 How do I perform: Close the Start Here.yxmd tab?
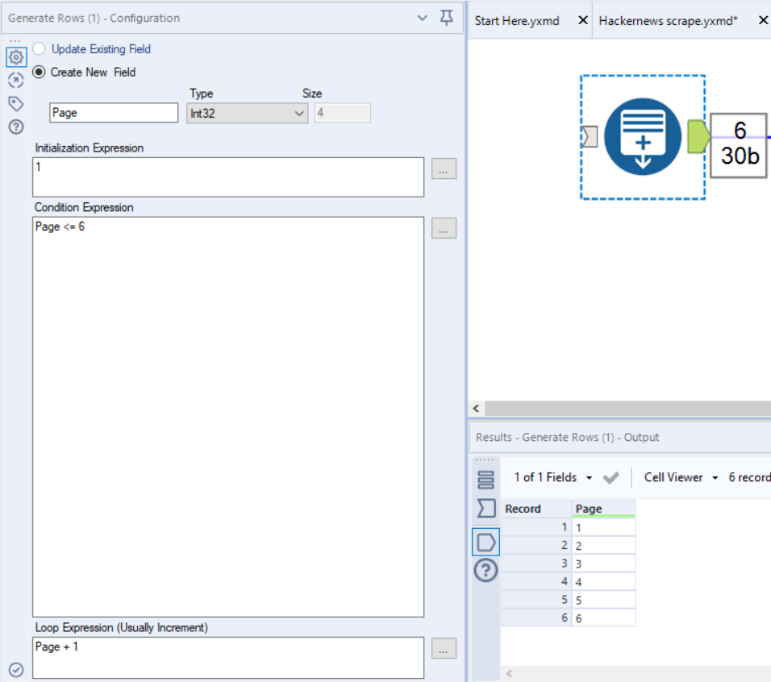point(582,21)
